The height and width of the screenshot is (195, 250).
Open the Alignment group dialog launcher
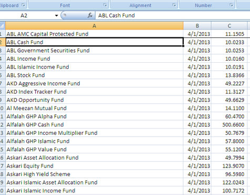(x=174, y=5)
